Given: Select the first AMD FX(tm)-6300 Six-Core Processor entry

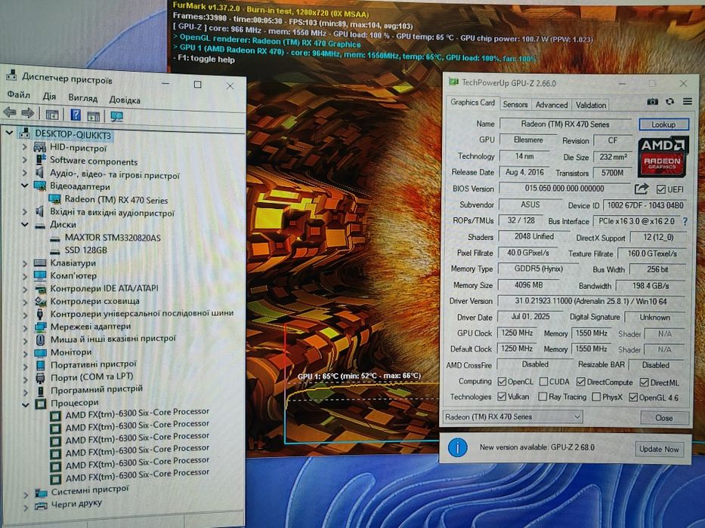Looking at the screenshot, I should [137, 413].
